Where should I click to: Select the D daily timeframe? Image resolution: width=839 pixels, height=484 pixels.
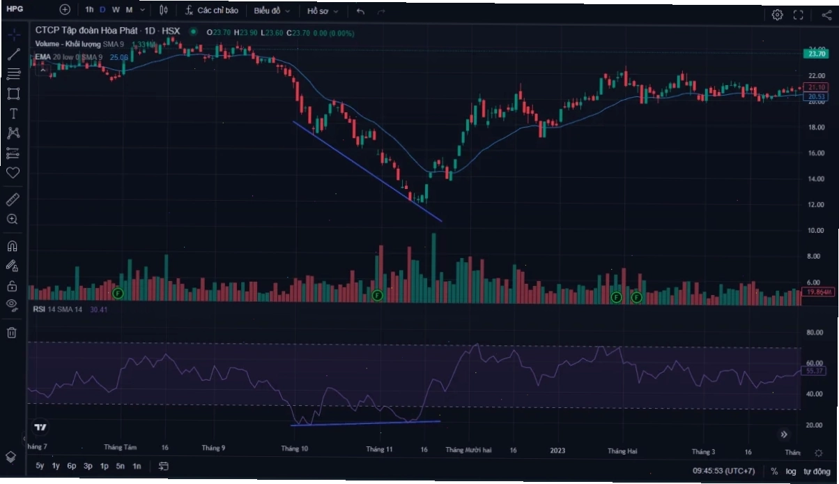pos(102,10)
